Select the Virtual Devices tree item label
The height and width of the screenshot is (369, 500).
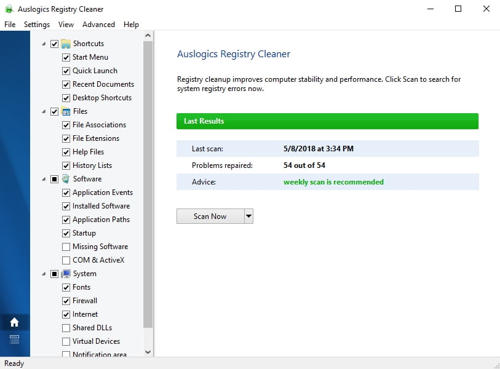pyautogui.click(x=96, y=341)
